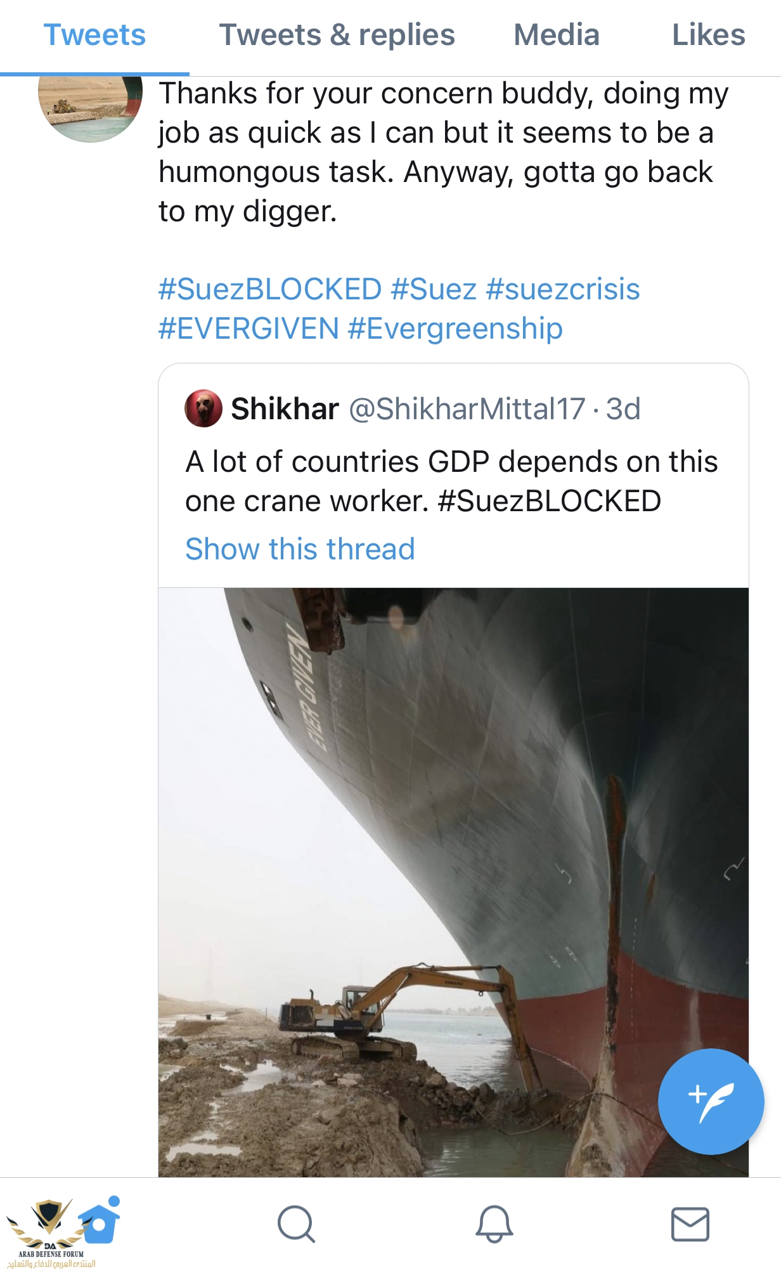Open direct messages envelope icon

[x=690, y=1223]
